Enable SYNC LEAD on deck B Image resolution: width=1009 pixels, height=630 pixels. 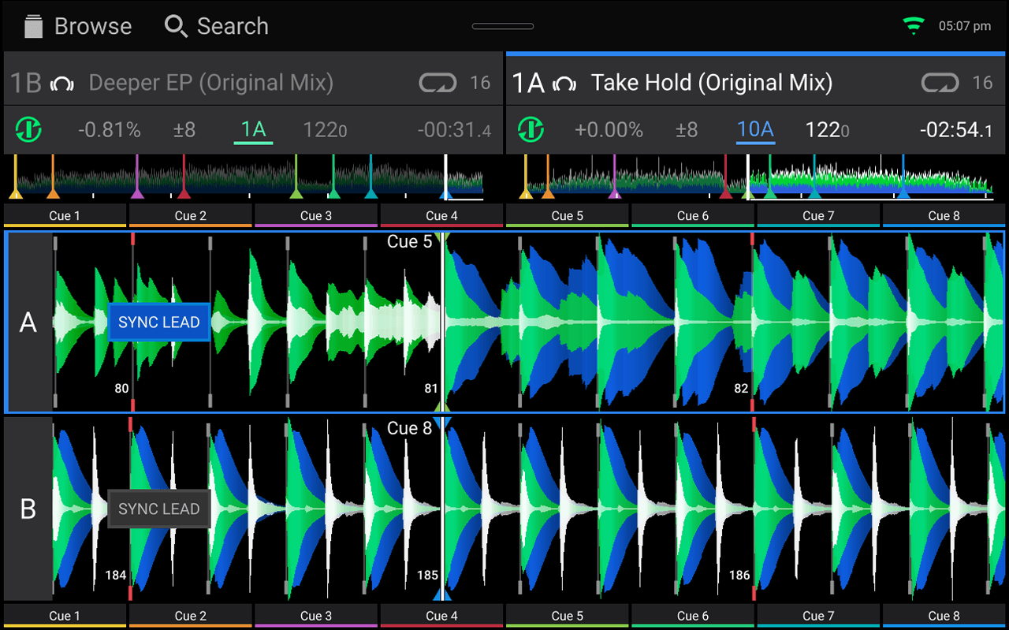[x=158, y=509]
